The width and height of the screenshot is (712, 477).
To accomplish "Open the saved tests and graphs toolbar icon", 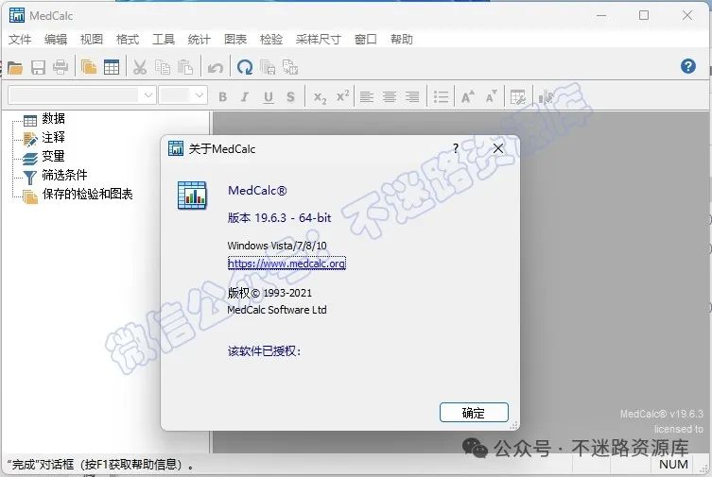I will [89, 67].
